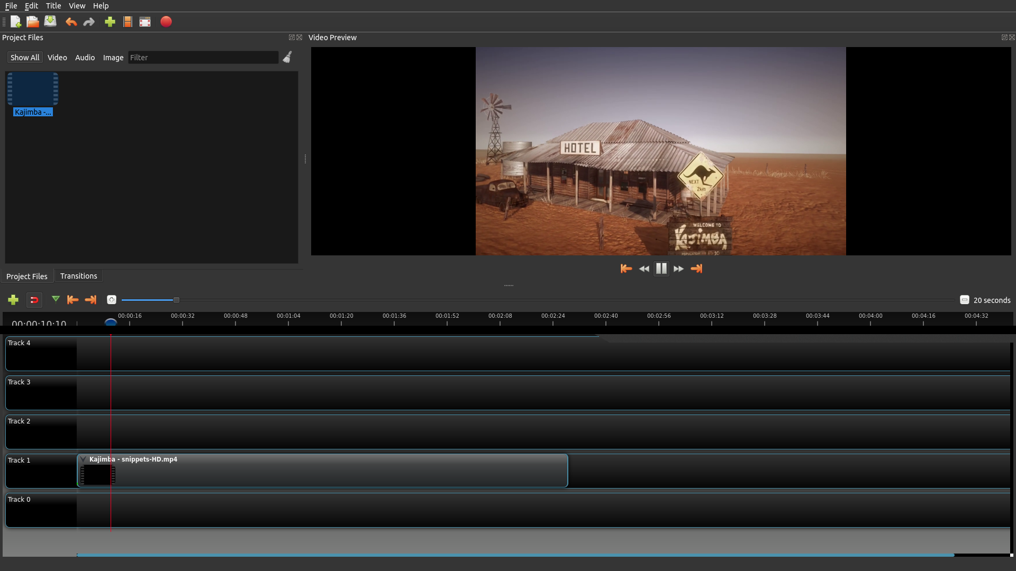Undo last action with orange arrow
Viewport: 1016px width, 571px height.
[71, 22]
